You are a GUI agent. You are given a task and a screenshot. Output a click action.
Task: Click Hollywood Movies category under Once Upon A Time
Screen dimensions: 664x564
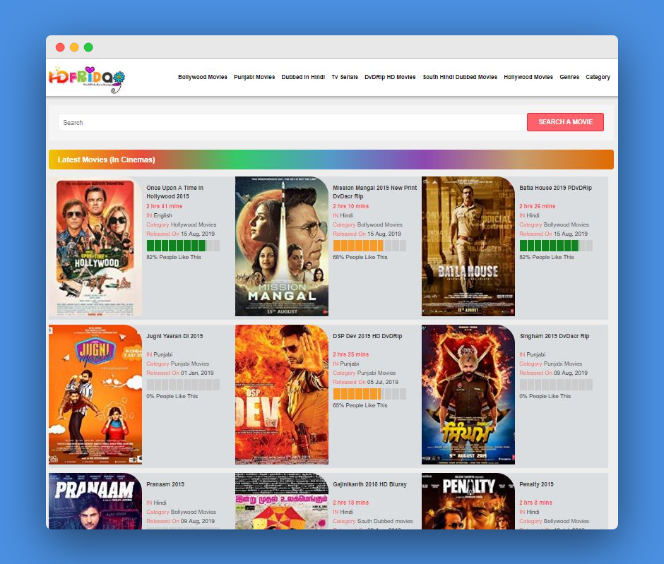(x=194, y=224)
